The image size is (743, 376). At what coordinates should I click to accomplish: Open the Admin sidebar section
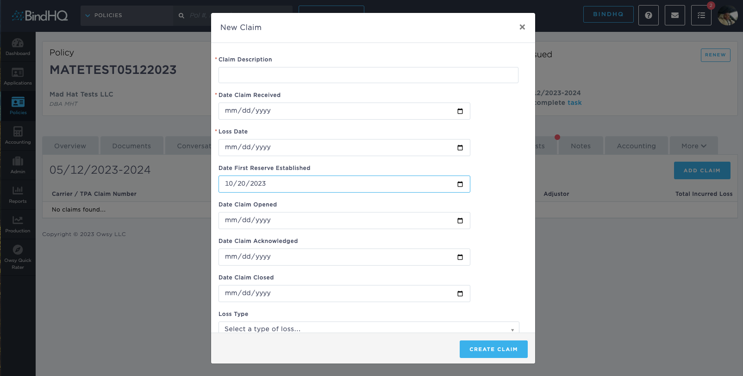[18, 165]
